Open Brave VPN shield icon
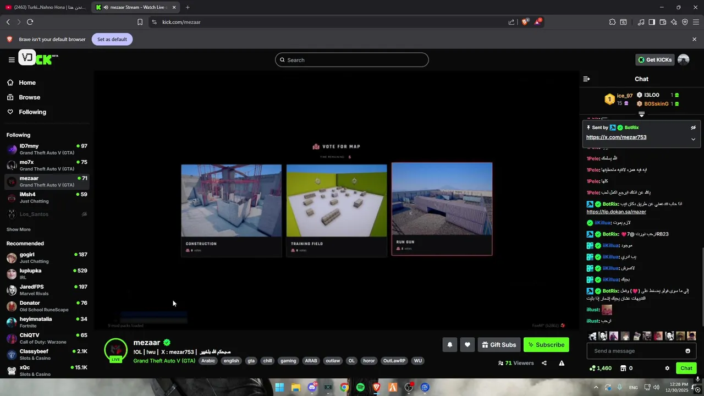 (685, 22)
